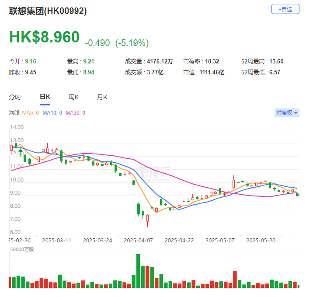Click the 最高 value 9.21
Screen dimensions: 313x297
[89, 61]
